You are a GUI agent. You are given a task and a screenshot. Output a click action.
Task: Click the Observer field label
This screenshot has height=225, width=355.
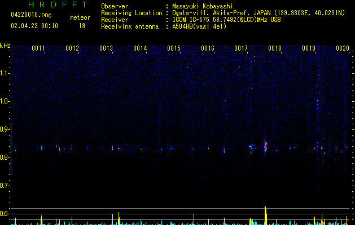pyautogui.click(x=115, y=6)
